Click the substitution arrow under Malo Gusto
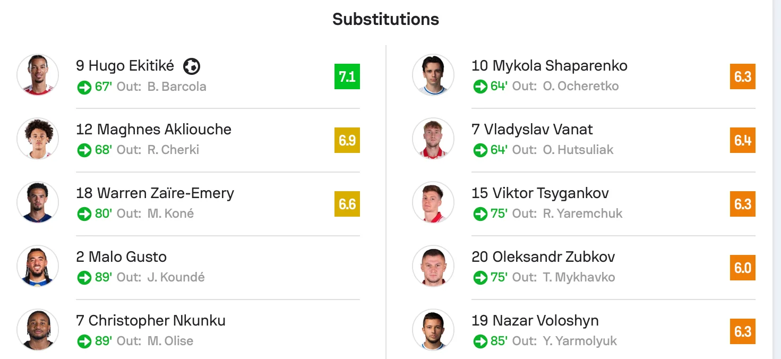 84,278
